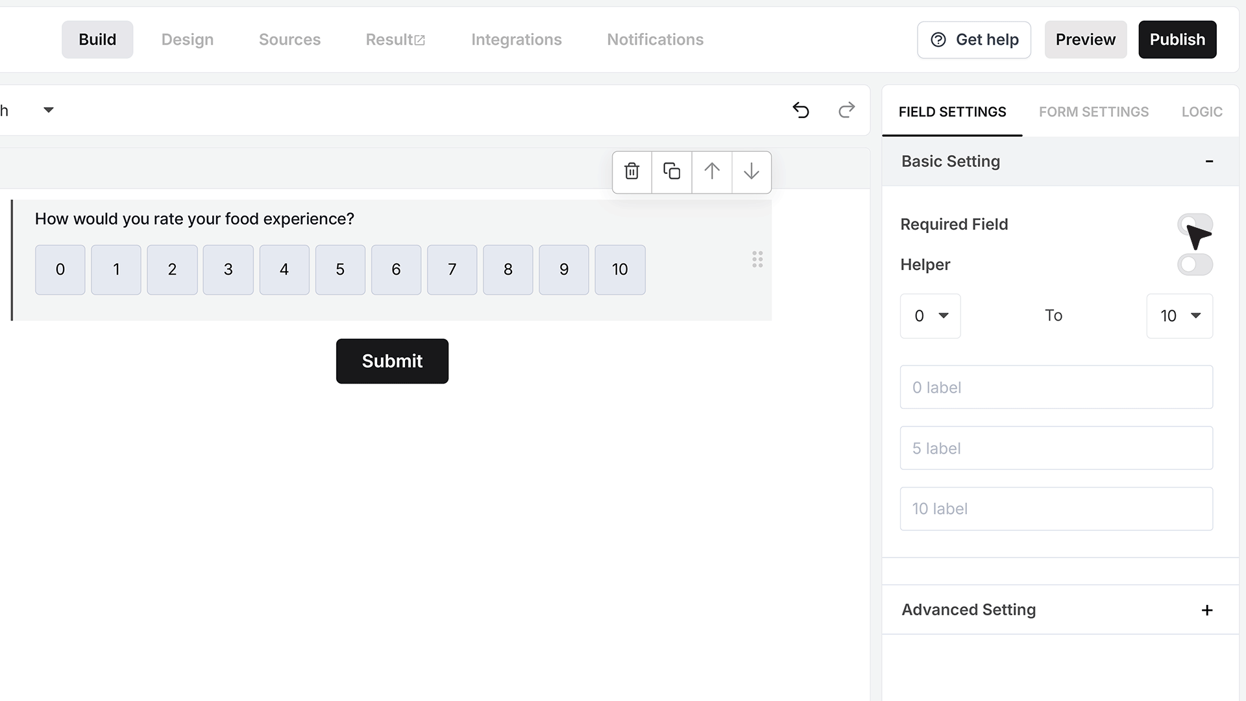
Task: Grab the drag handle dots on the field
Action: click(757, 260)
